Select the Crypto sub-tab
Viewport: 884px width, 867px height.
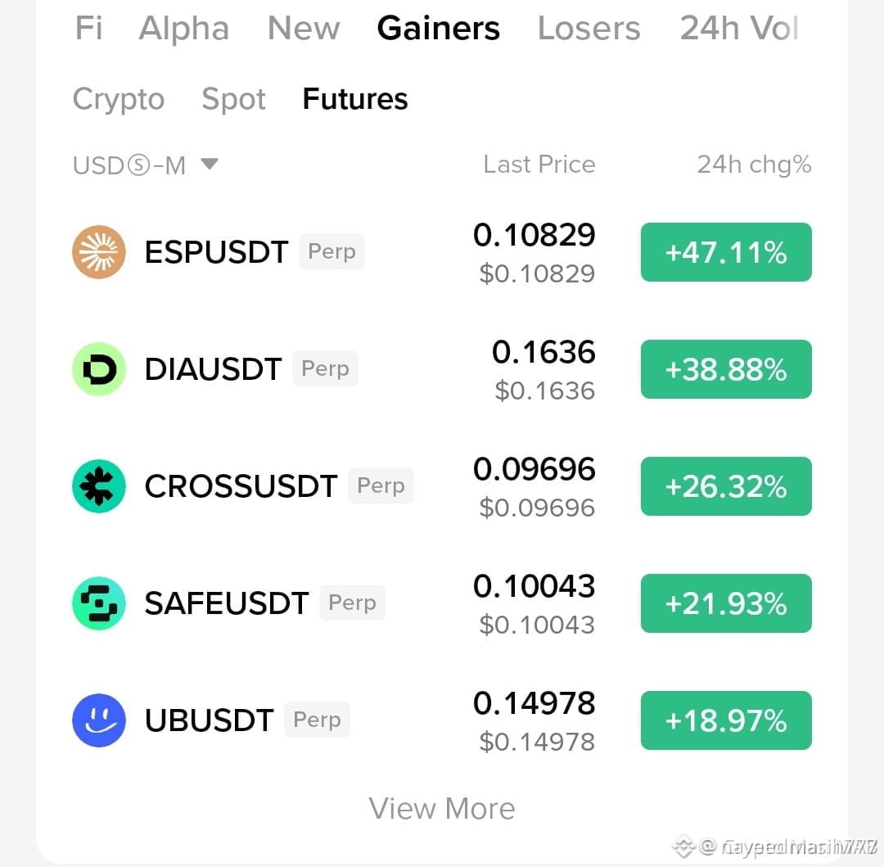(x=119, y=100)
